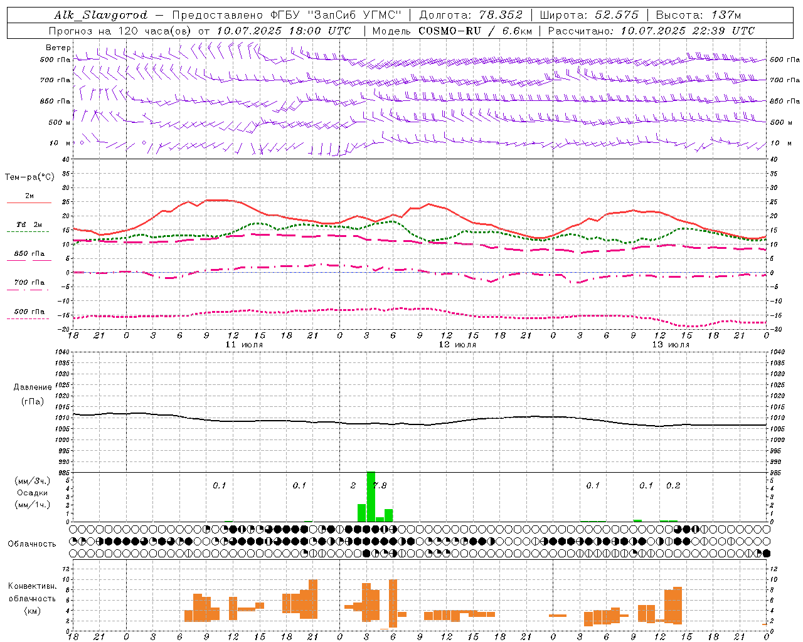
Task: Click the station name Alk_Slavgorod
Action: coord(101,15)
